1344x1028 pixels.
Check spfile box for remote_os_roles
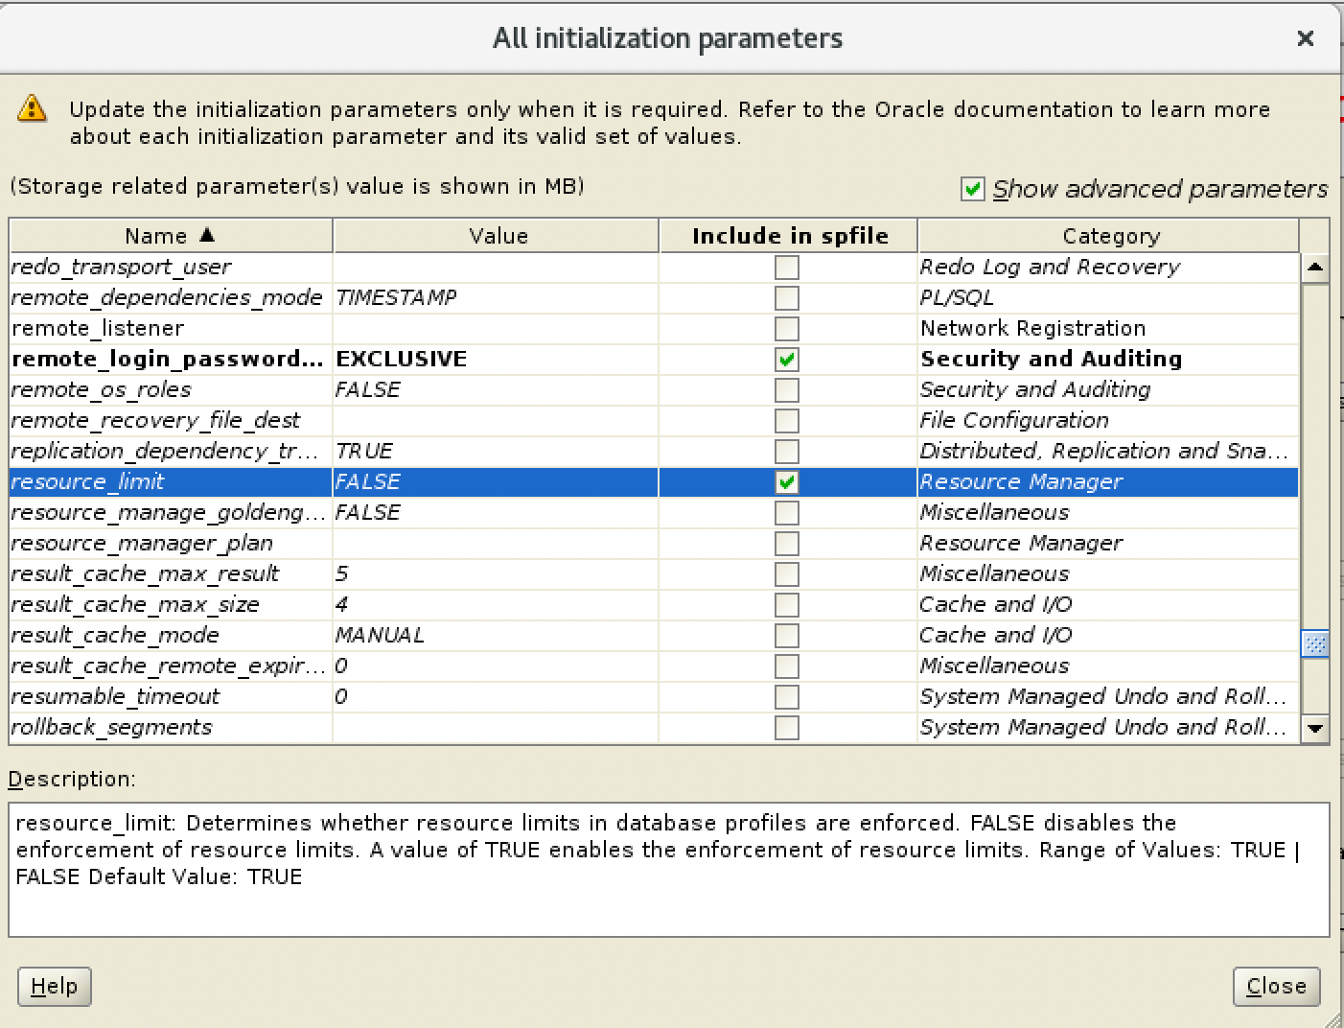pyautogui.click(x=787, y=390)
